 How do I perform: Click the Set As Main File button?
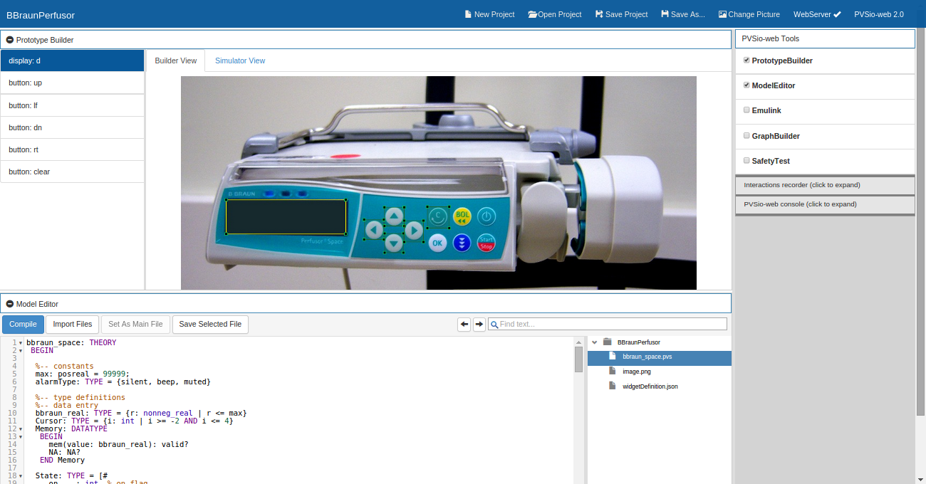[x=135, y=325]
